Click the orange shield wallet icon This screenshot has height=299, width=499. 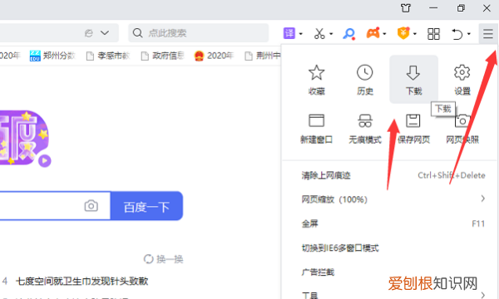pyautogui.click(x=403, y=33)
